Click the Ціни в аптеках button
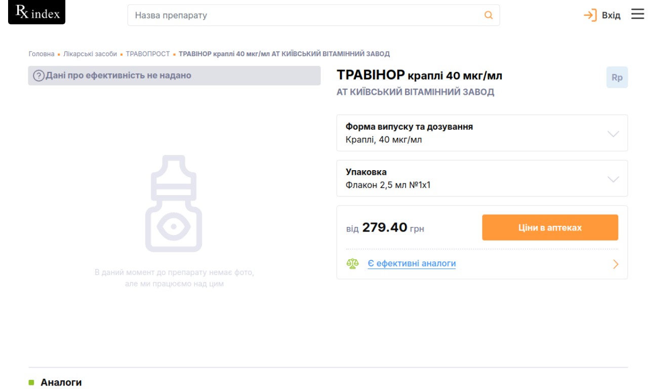 [550, 227]
